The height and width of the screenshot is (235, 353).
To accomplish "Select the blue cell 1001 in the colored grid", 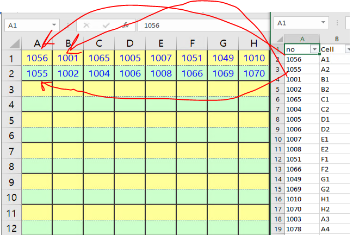I will (x=68, y=58).
